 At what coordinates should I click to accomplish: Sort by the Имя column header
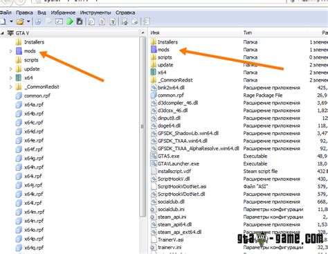coord(155,33)
